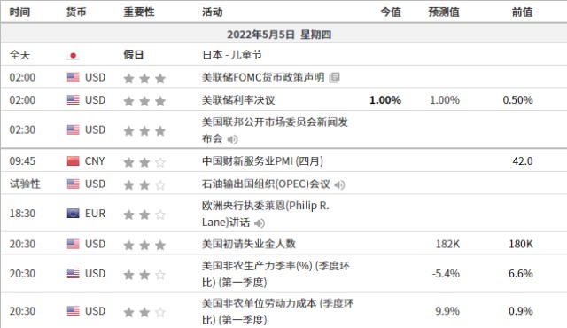Click the China flag in the CNY row

73,161
